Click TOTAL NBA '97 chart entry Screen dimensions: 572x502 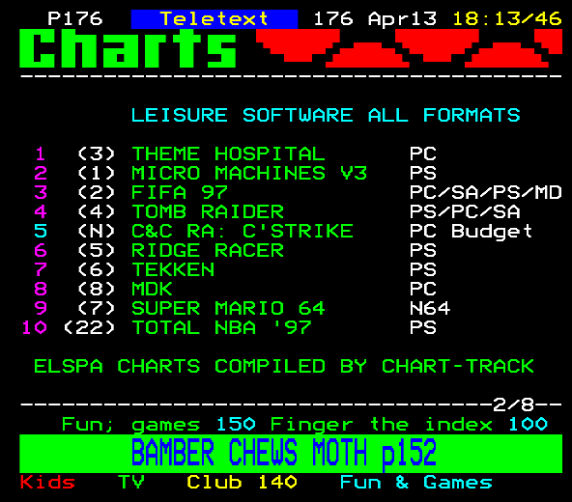pos(221,327)
